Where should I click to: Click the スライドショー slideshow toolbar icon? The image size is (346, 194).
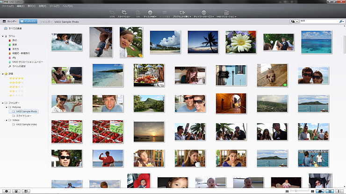(x=124, y=14)
